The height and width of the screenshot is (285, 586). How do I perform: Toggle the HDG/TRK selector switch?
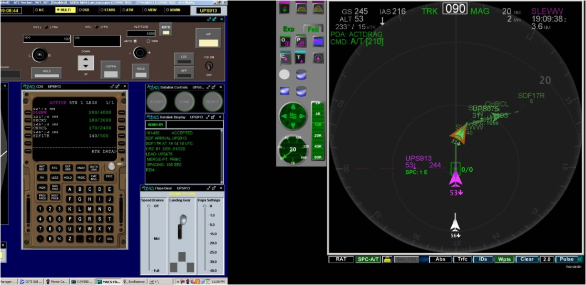pyautogui.click(x=47, y=27)
